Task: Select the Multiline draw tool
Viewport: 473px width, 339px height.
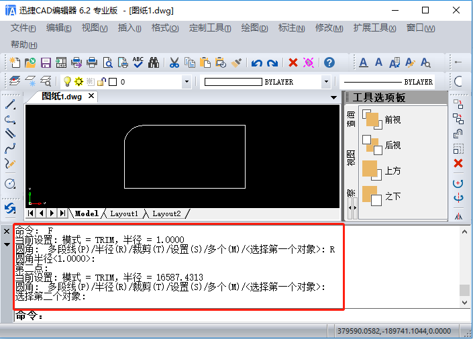Action: [10, 134]
